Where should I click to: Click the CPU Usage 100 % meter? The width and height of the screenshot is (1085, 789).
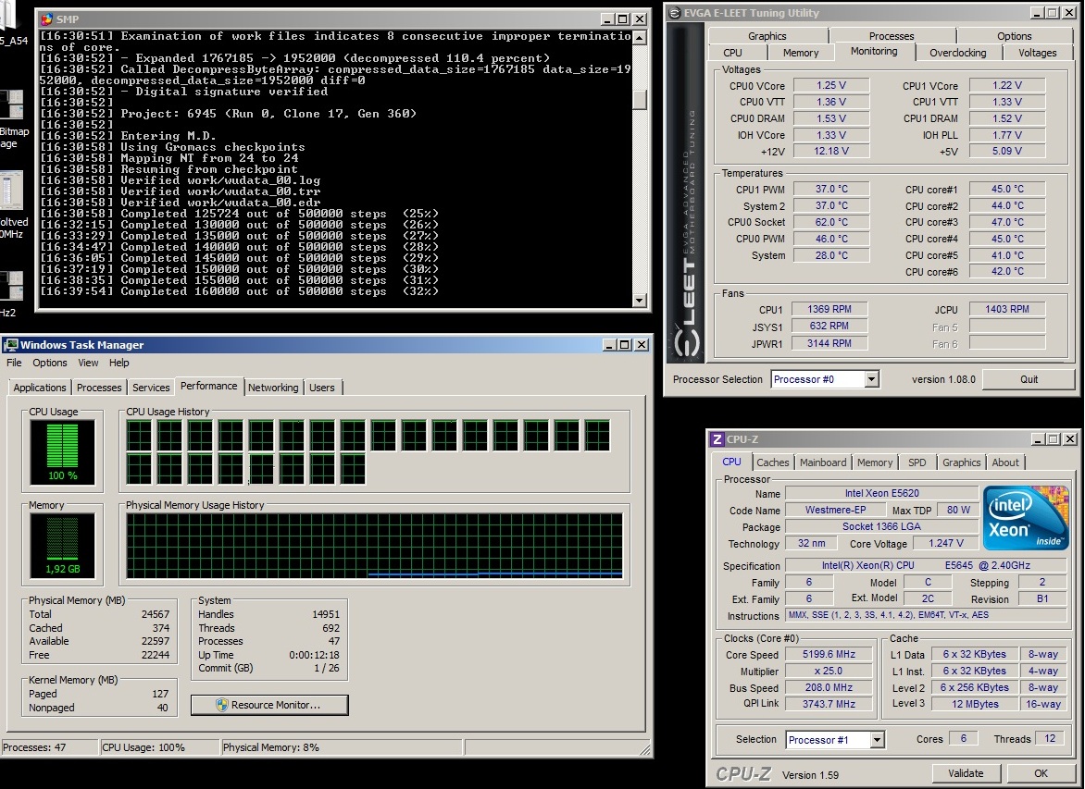click(62, 451)
